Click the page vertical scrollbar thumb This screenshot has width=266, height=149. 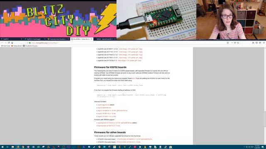pos(265,119)
